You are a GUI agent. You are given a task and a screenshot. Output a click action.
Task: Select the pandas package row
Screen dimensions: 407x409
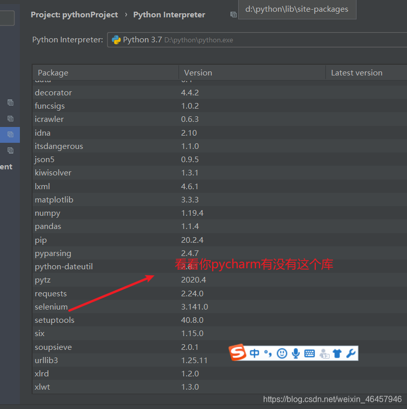point(220,226)
